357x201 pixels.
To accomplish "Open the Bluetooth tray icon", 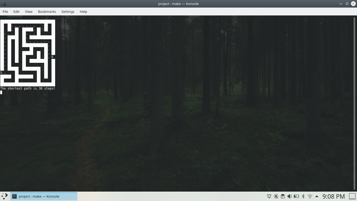I will point(303,196).
